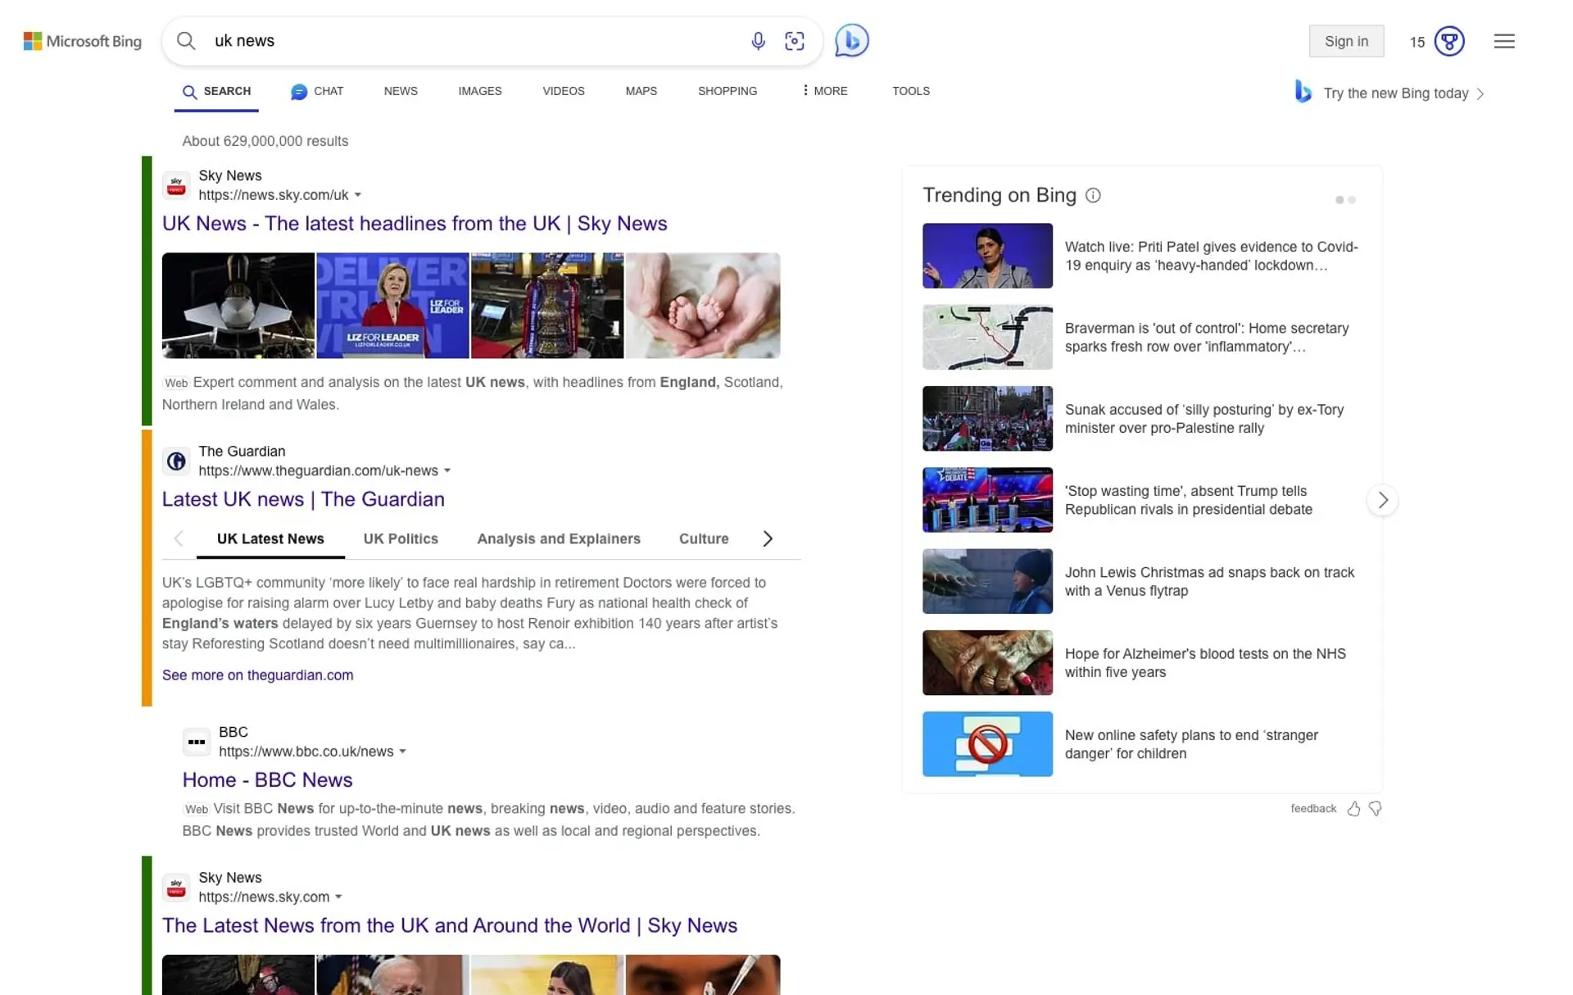The height and width of the screenshot is (995, 1573).
Task: Click Try the new Bing today
Action: click(x=1396, y=93)
